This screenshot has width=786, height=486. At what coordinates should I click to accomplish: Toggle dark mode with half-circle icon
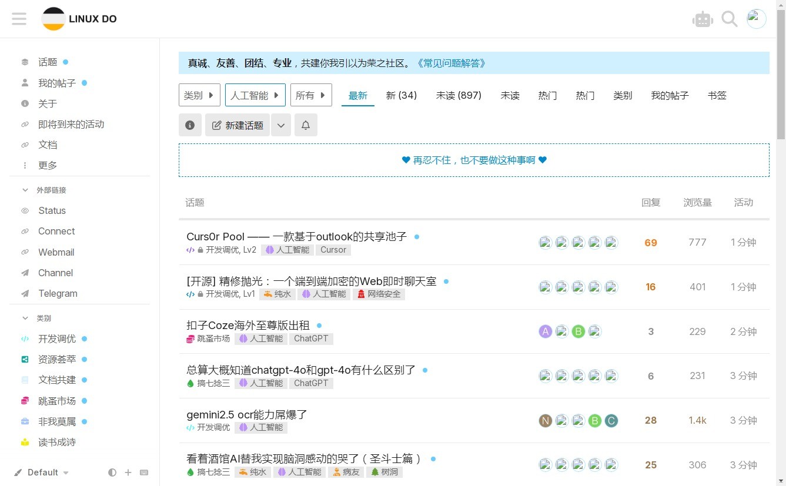click(112, 472)
